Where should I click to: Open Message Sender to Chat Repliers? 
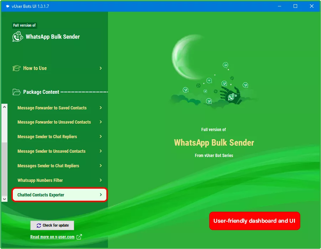coord(59,136)
